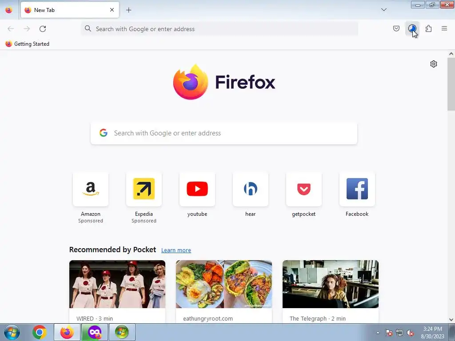Open The Telegraph office article thumbnail
This screenshot has height=341, width=455.
[331, 284]
